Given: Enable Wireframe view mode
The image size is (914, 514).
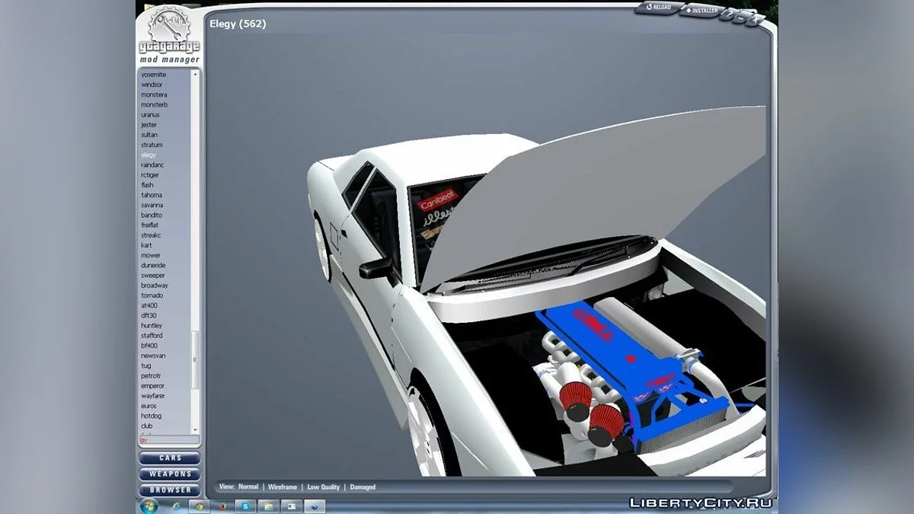Looking at the screenshot, I should click(283, 487).
